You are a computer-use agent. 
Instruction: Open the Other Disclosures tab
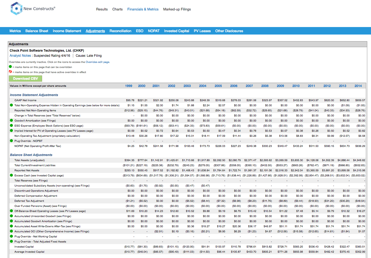229,31
